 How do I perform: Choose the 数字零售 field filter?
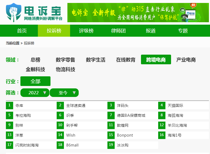66,59
